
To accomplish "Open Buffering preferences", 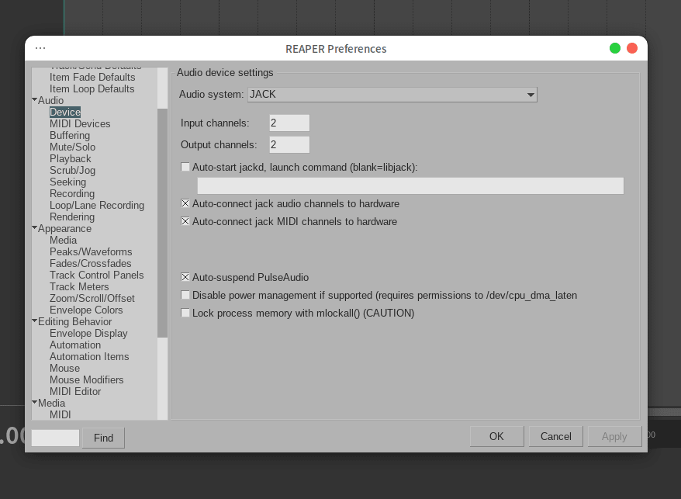I will click(x=70, y=135).
